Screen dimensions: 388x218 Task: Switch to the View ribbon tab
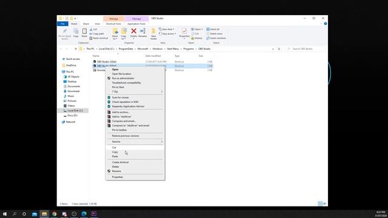pyautogui.click(x=97, y=24)
